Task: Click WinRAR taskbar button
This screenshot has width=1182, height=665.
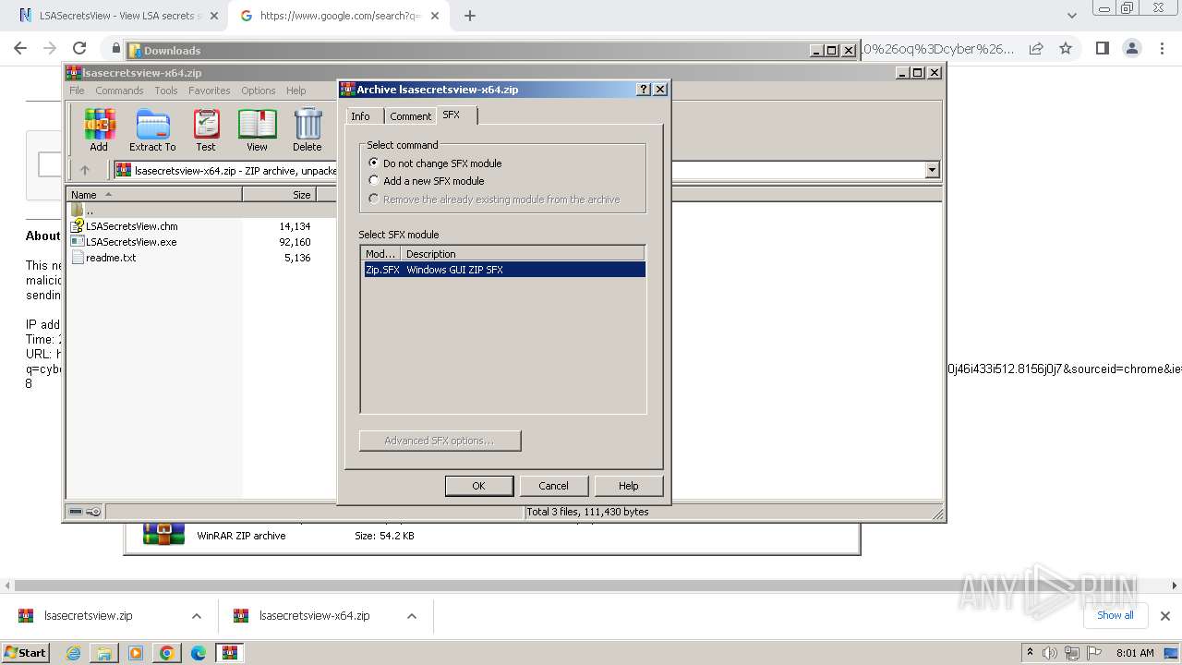Action: coord(230,653)
